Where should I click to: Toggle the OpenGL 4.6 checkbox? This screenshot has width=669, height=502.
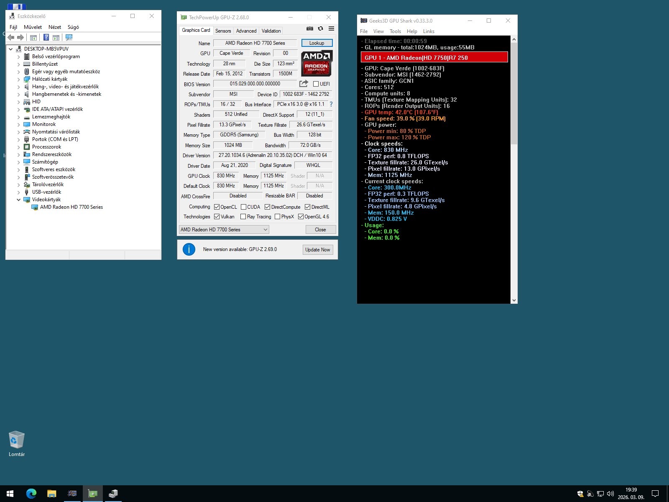pyautogui.click(x=301, y=217)
